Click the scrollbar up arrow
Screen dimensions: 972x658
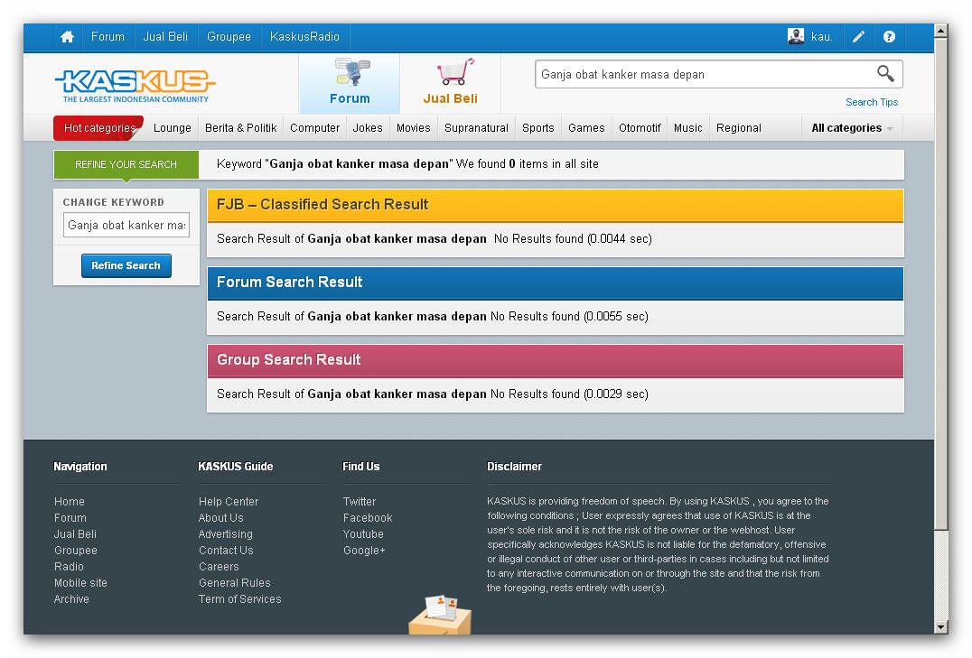(941, 30)
